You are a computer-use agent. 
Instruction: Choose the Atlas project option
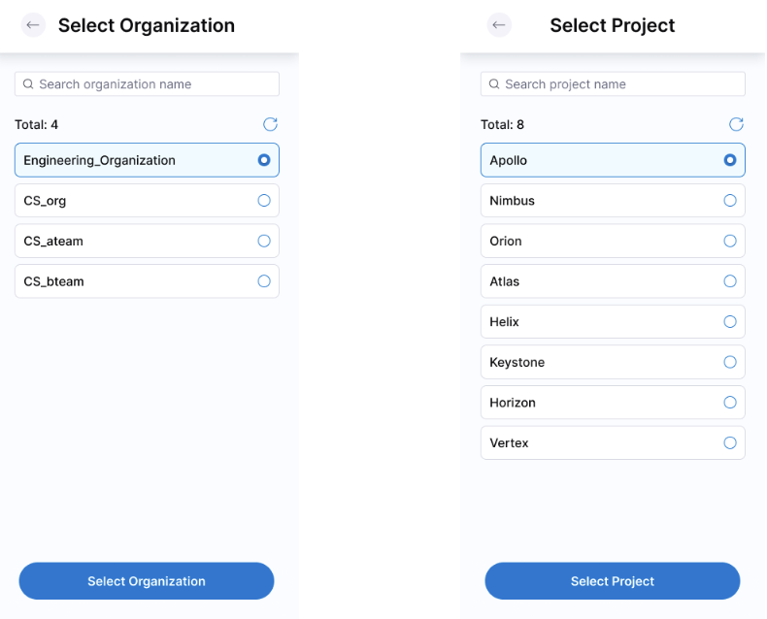(x=730, y=281)
